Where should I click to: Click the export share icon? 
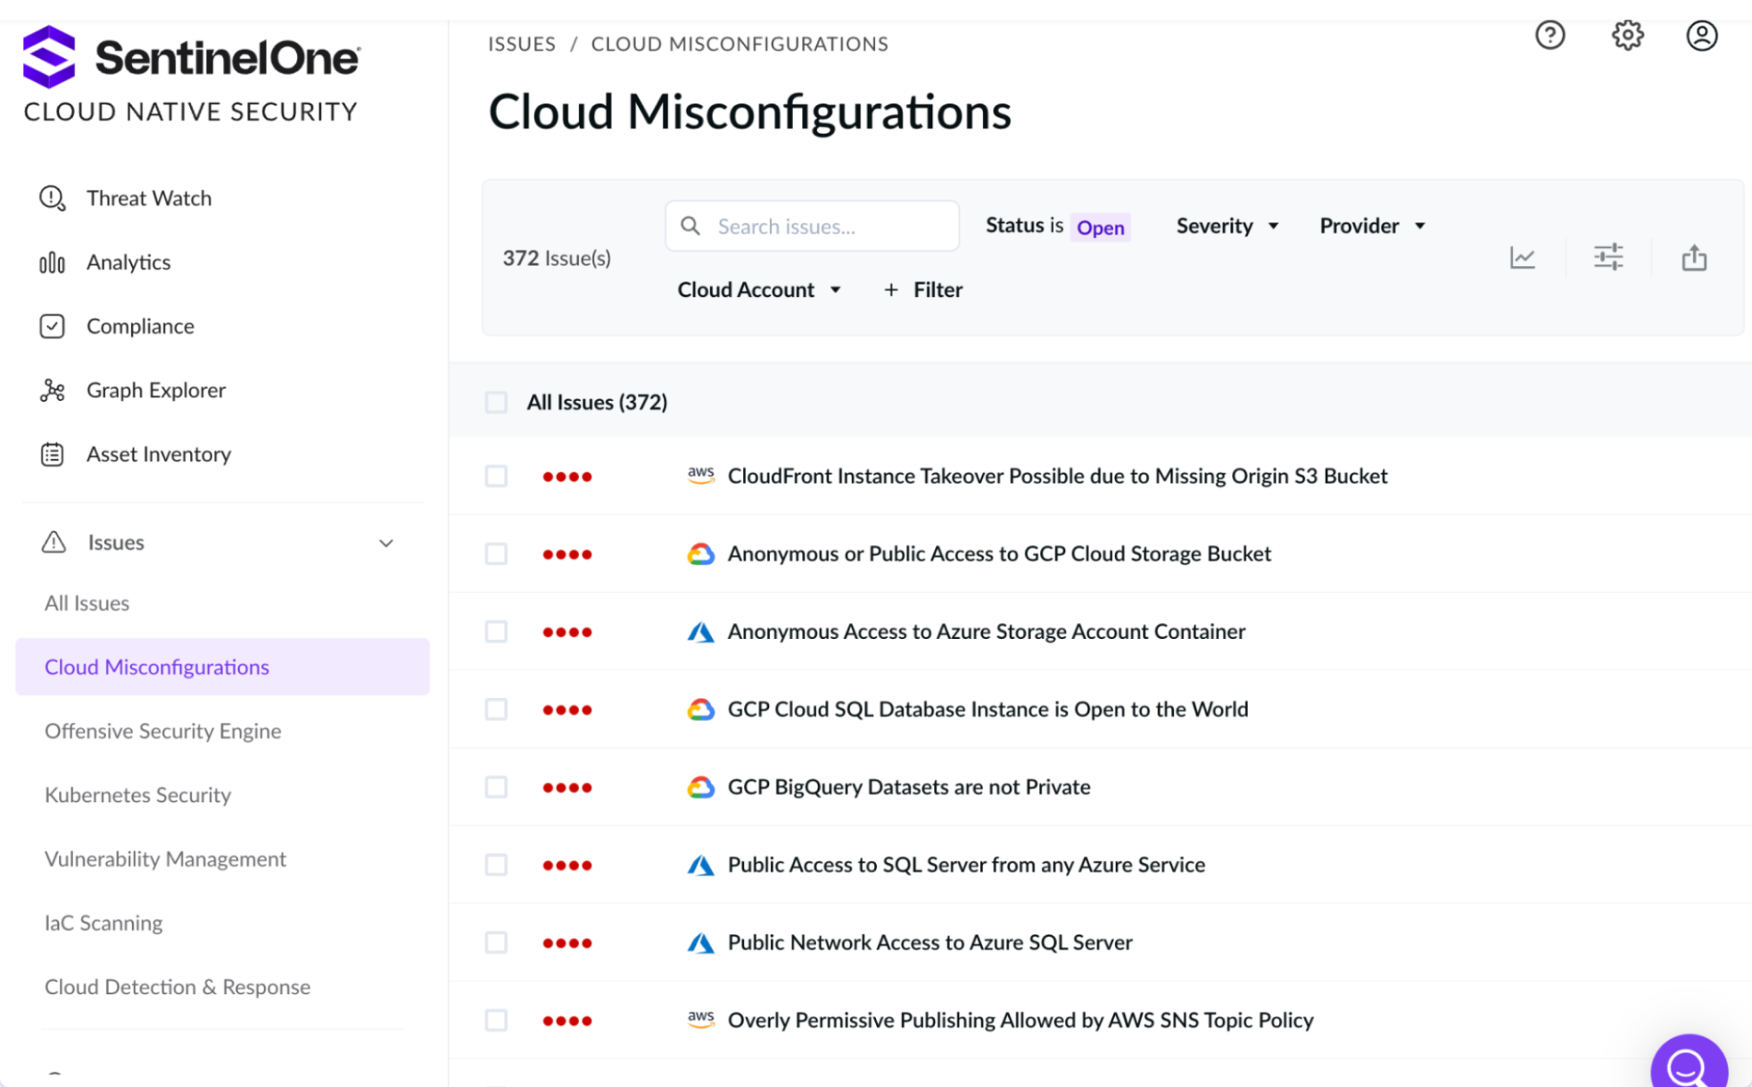[1693, 258]
